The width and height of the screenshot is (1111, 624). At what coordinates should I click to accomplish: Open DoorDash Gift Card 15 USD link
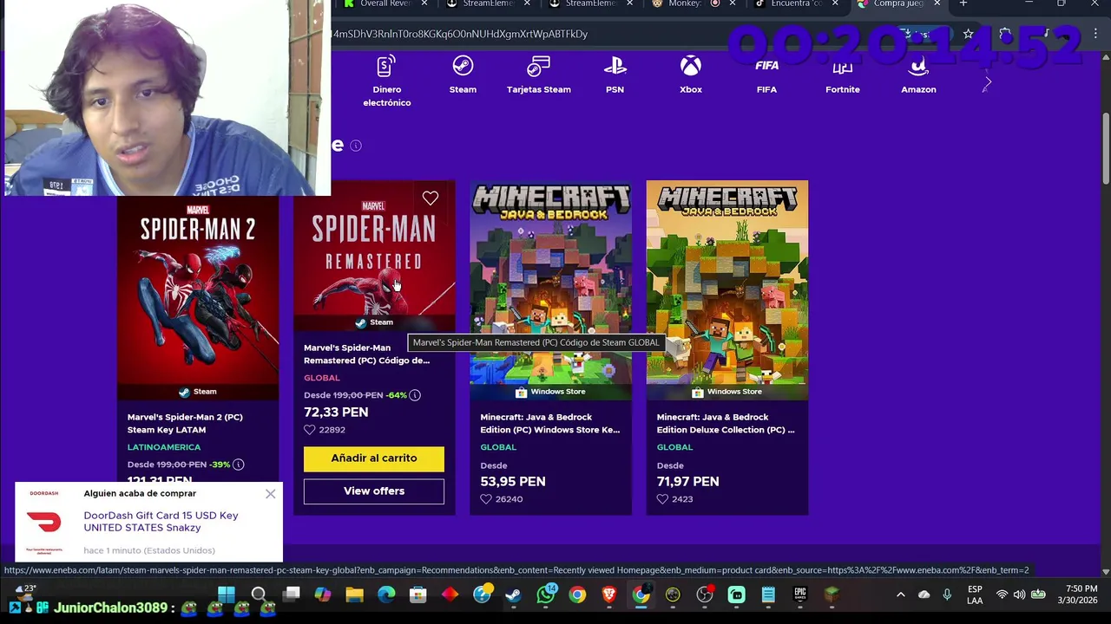[161, 522]
